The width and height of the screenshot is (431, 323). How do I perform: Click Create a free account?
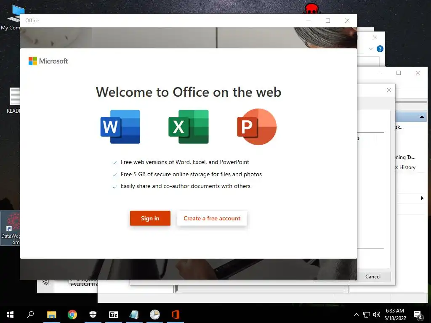point(212,218)
